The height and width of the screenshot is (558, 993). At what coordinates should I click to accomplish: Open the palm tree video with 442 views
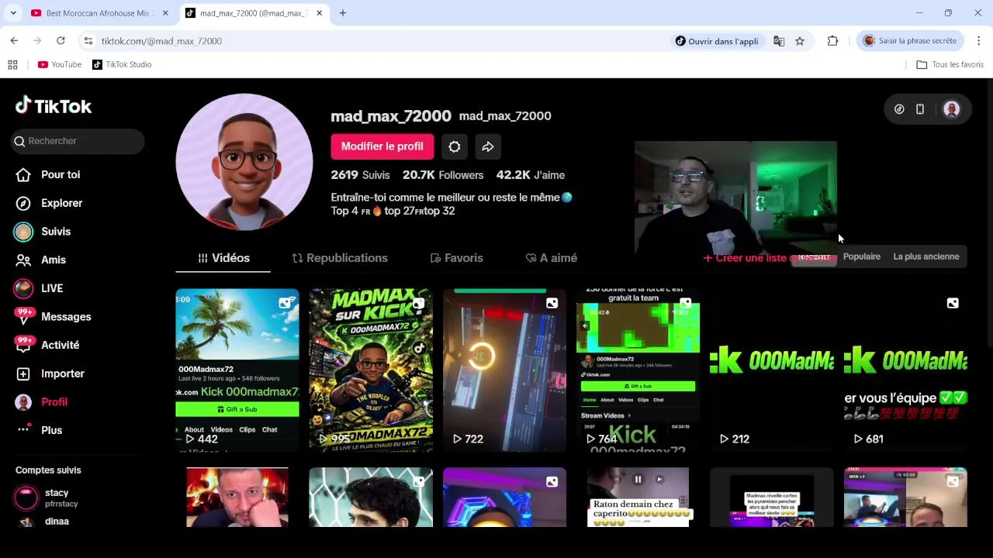(237, 370)
